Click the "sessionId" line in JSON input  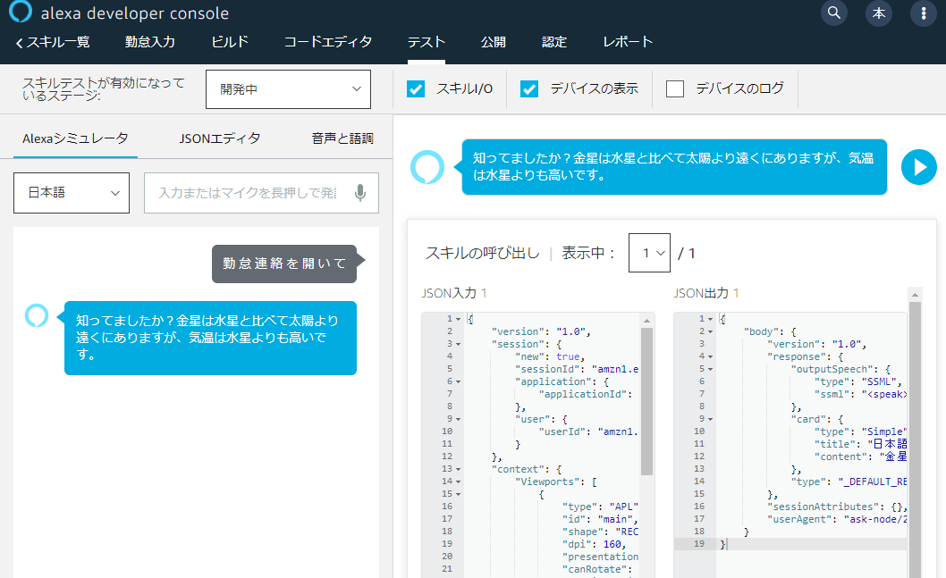[577, 369]
